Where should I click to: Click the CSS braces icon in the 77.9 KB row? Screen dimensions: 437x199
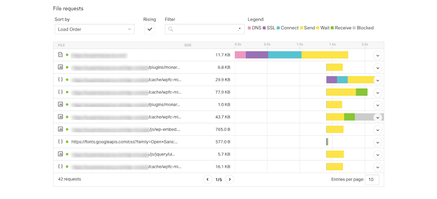point(60,92)
